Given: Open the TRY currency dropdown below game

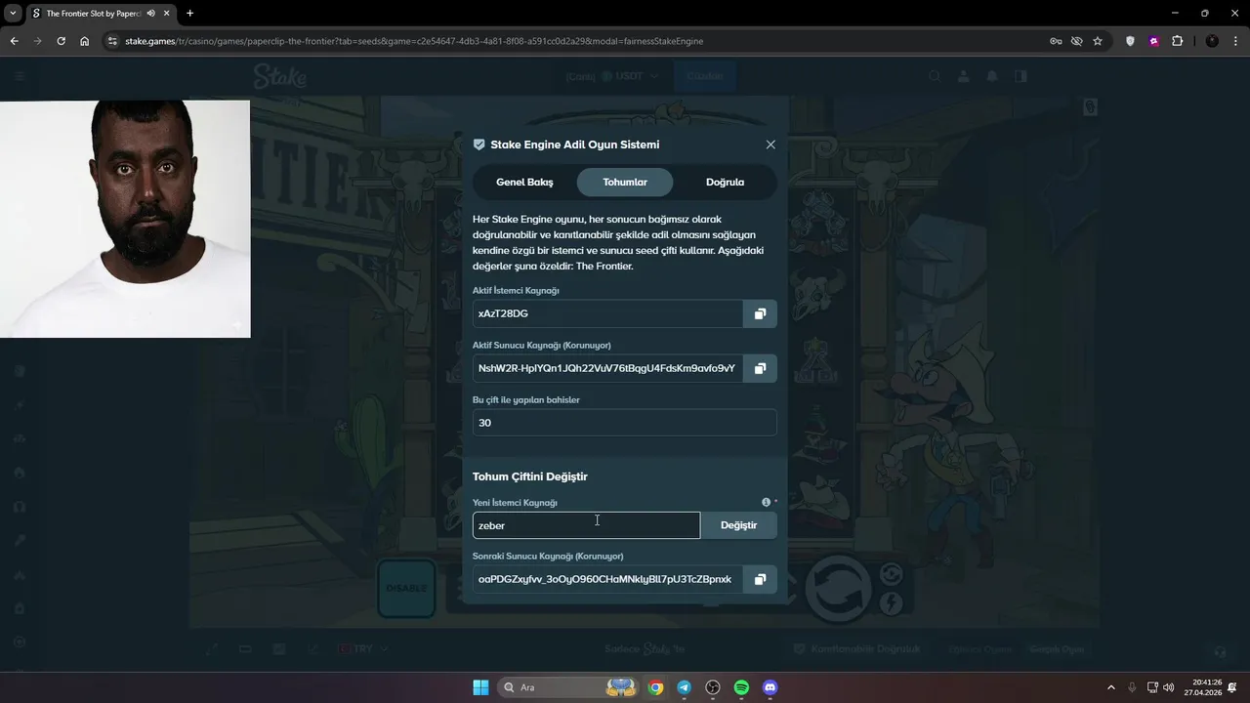Looking at the screenshot, I should click(362, 649).
